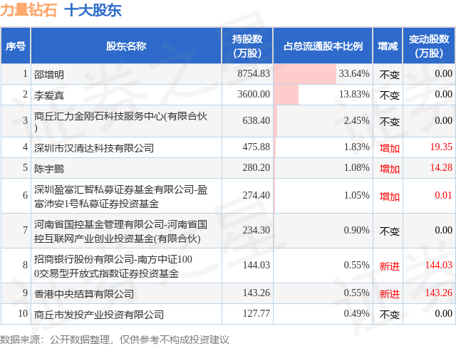Click 新进 status in 香港中央结算 row
This screenshot has height=346, width=456.
tap(390, 294)
